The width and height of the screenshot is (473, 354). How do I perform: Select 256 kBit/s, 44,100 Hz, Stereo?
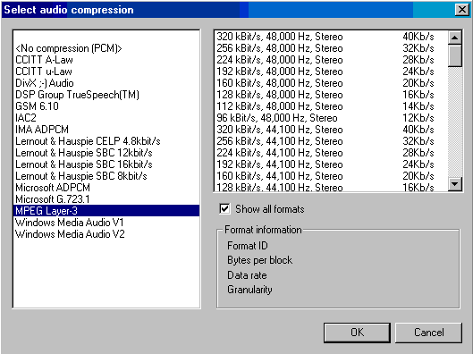pyautogui.click(x=331, y=141)
